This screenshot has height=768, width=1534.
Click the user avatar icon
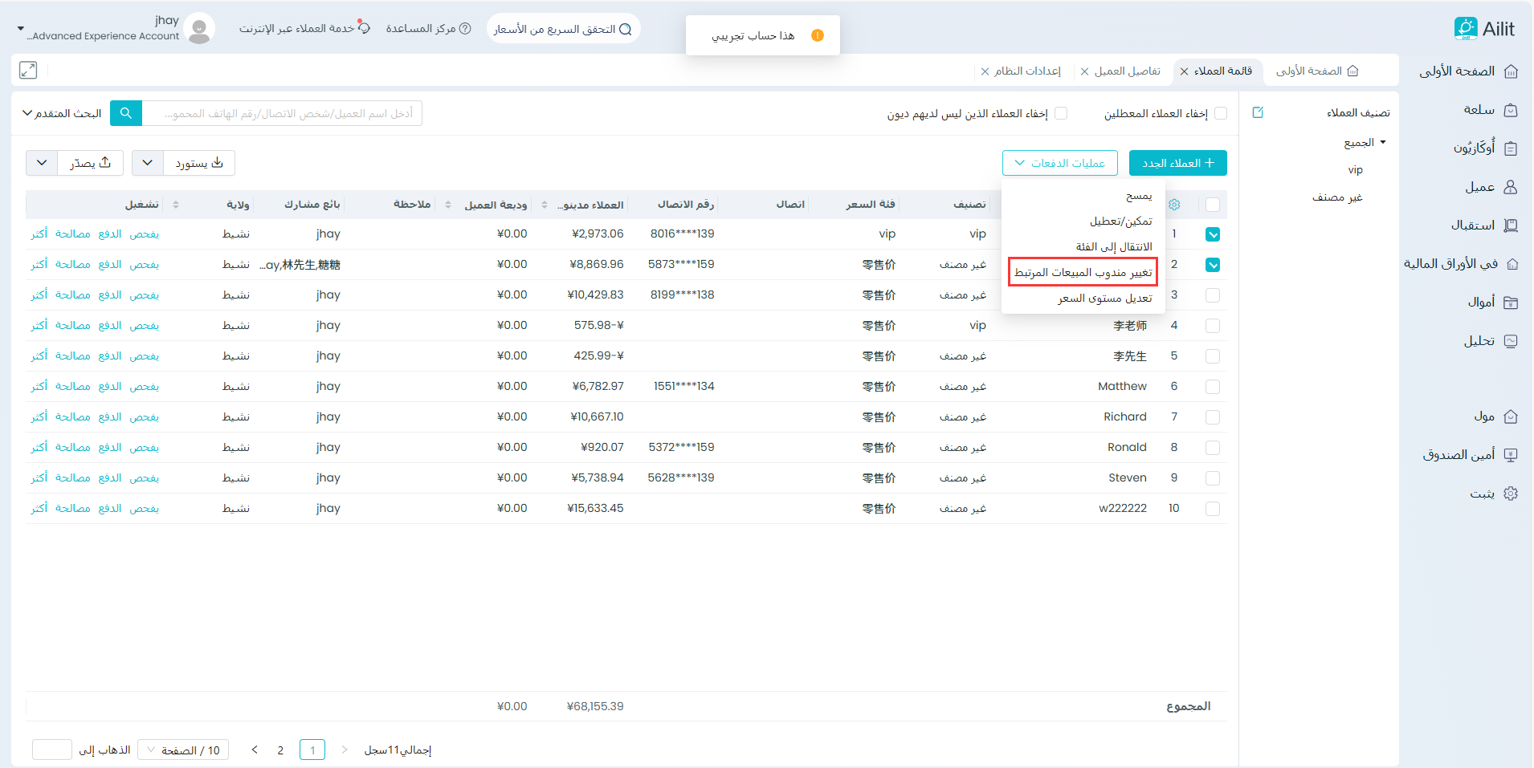(x=198, y=29)
